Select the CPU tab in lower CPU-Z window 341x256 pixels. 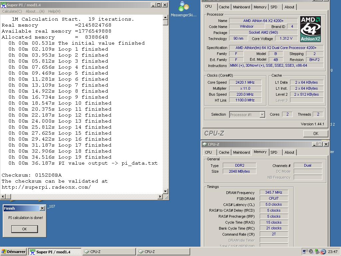[208, 152]
